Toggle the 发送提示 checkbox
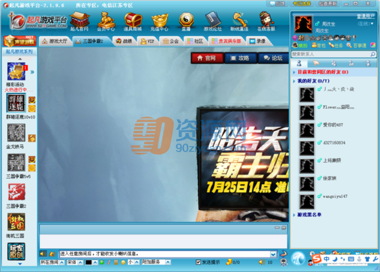The width and height of the screenshot is (380, 272). pyautogui.click(x=199, y=262)
